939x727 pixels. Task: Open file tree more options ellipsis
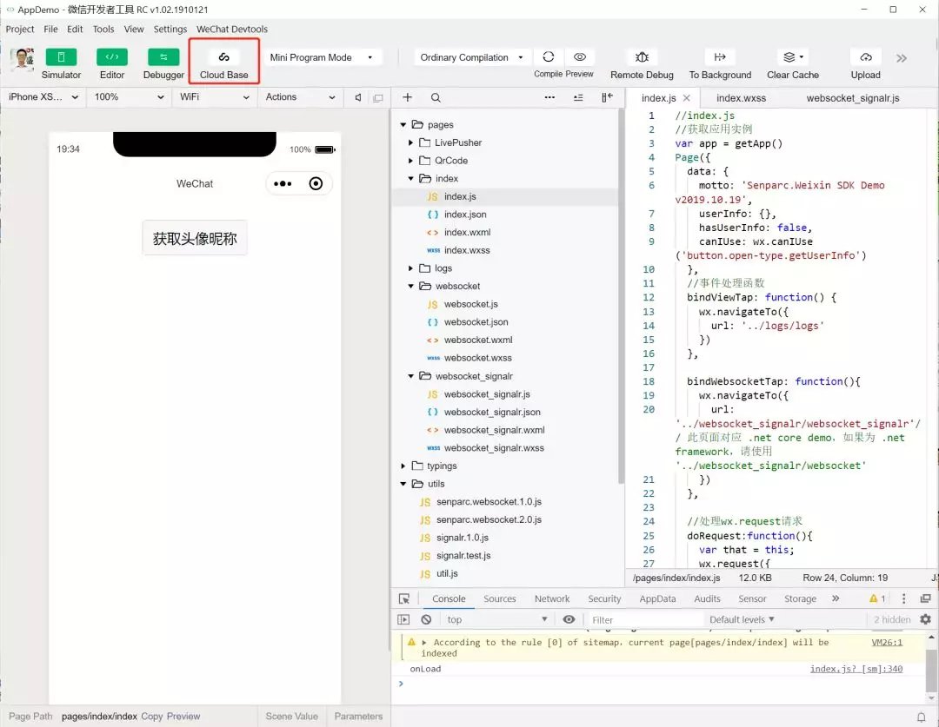pyautogui.click(x=549, y=97)
